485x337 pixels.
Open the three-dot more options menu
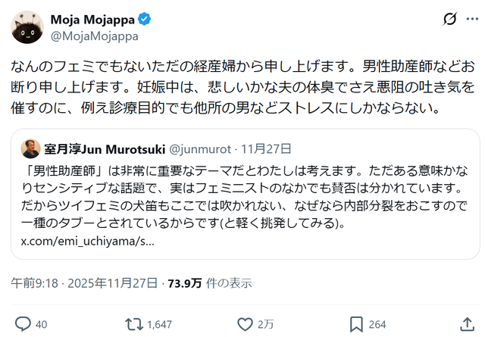472,19
